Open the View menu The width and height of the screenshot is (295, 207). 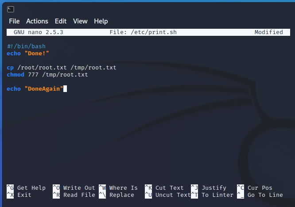[x=80, y=21]
